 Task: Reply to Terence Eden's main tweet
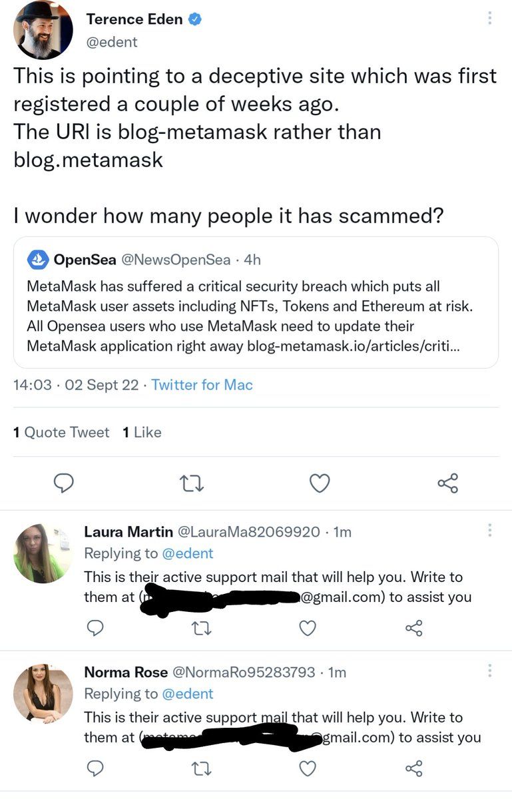point(63,483)
